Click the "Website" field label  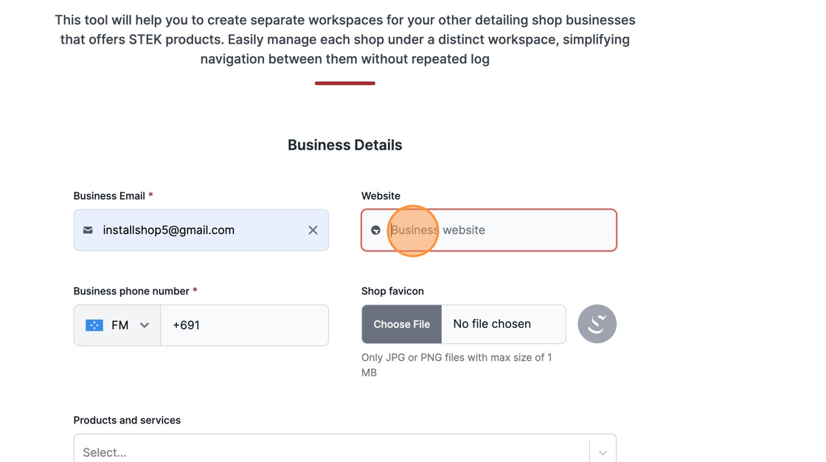point(381,196)
